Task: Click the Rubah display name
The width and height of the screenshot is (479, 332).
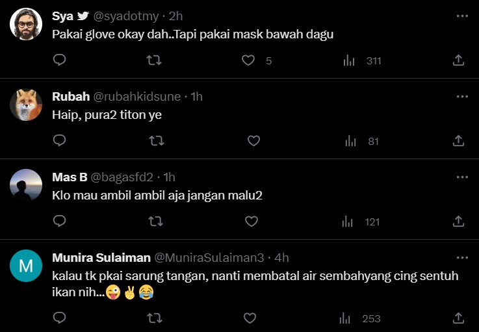Action: click(x=71, y=96)
